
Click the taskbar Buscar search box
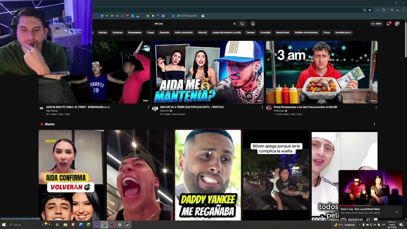click(24, 225)
